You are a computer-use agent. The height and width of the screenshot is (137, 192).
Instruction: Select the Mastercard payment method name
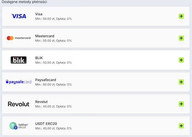pyautogui.click(x=45, y=36)
